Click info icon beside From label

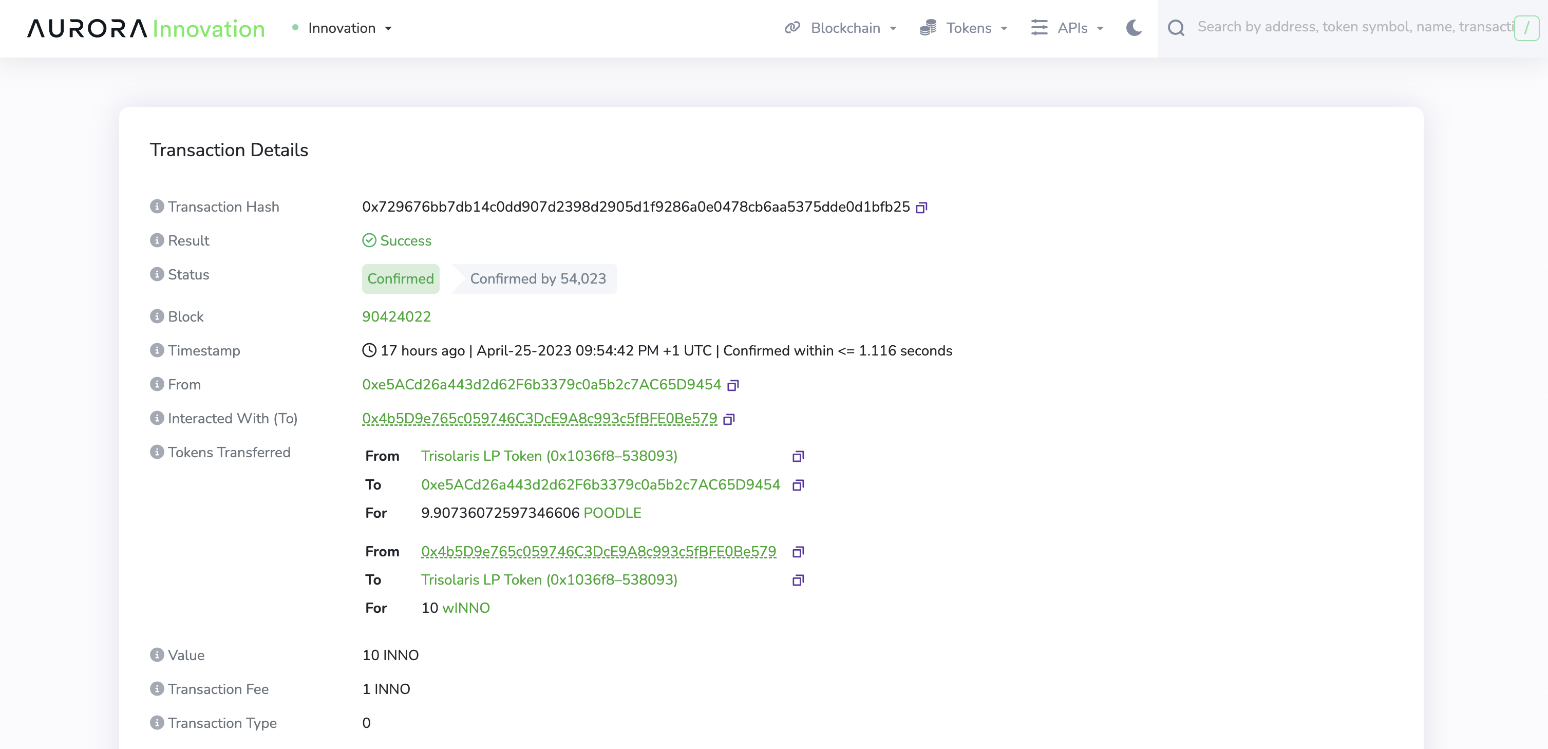pyautogui.click(x=157, y=384)
